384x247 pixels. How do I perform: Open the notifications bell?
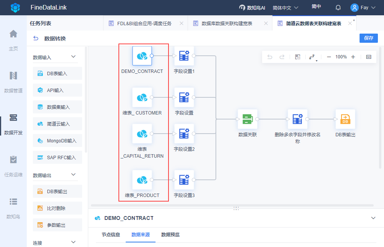tap(338, 8)
